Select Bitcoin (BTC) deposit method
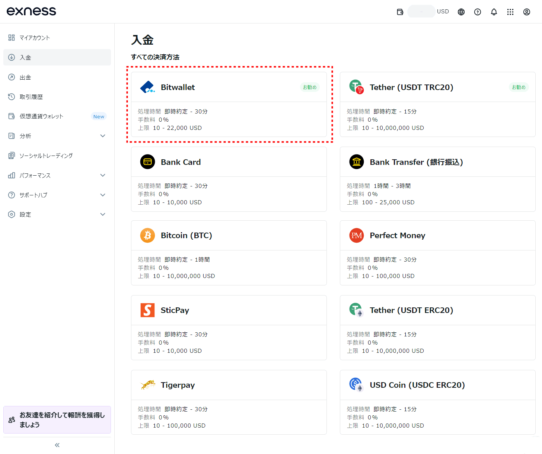Image resolution: width=542 pixels, height=454 pixels. (229, 253)
